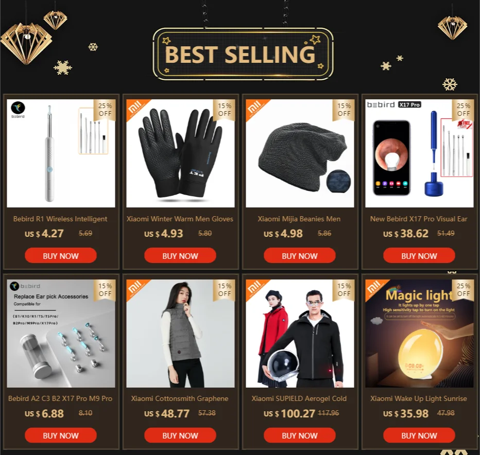Click the Bebird logo on the ear pick accessories image
480x455 pixels.
tap(25, 286)
